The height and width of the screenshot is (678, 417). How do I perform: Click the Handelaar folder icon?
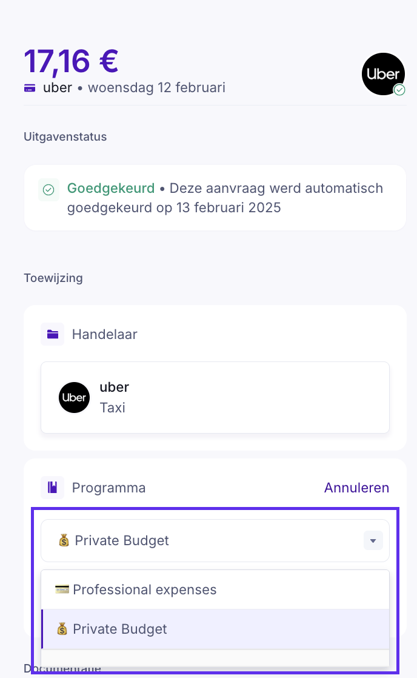tap(53, 334)
